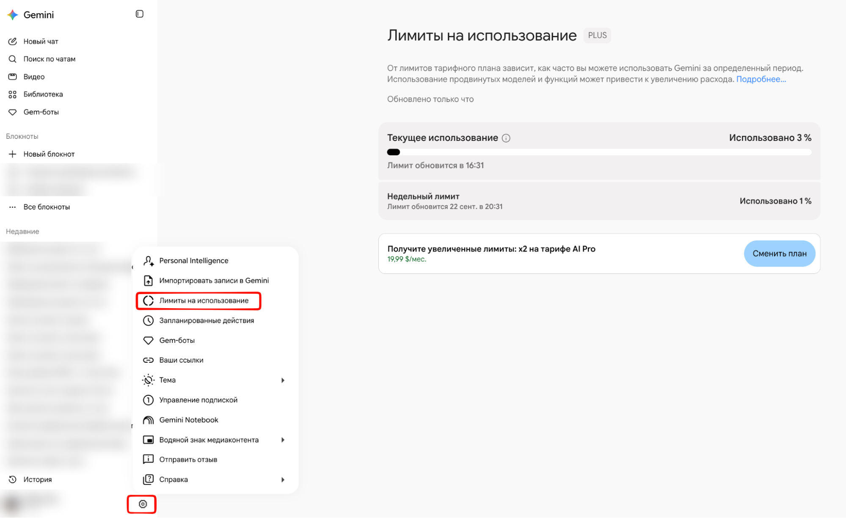
Task: Click the plus icon for Новый блокнот
Action: point(13,154)
